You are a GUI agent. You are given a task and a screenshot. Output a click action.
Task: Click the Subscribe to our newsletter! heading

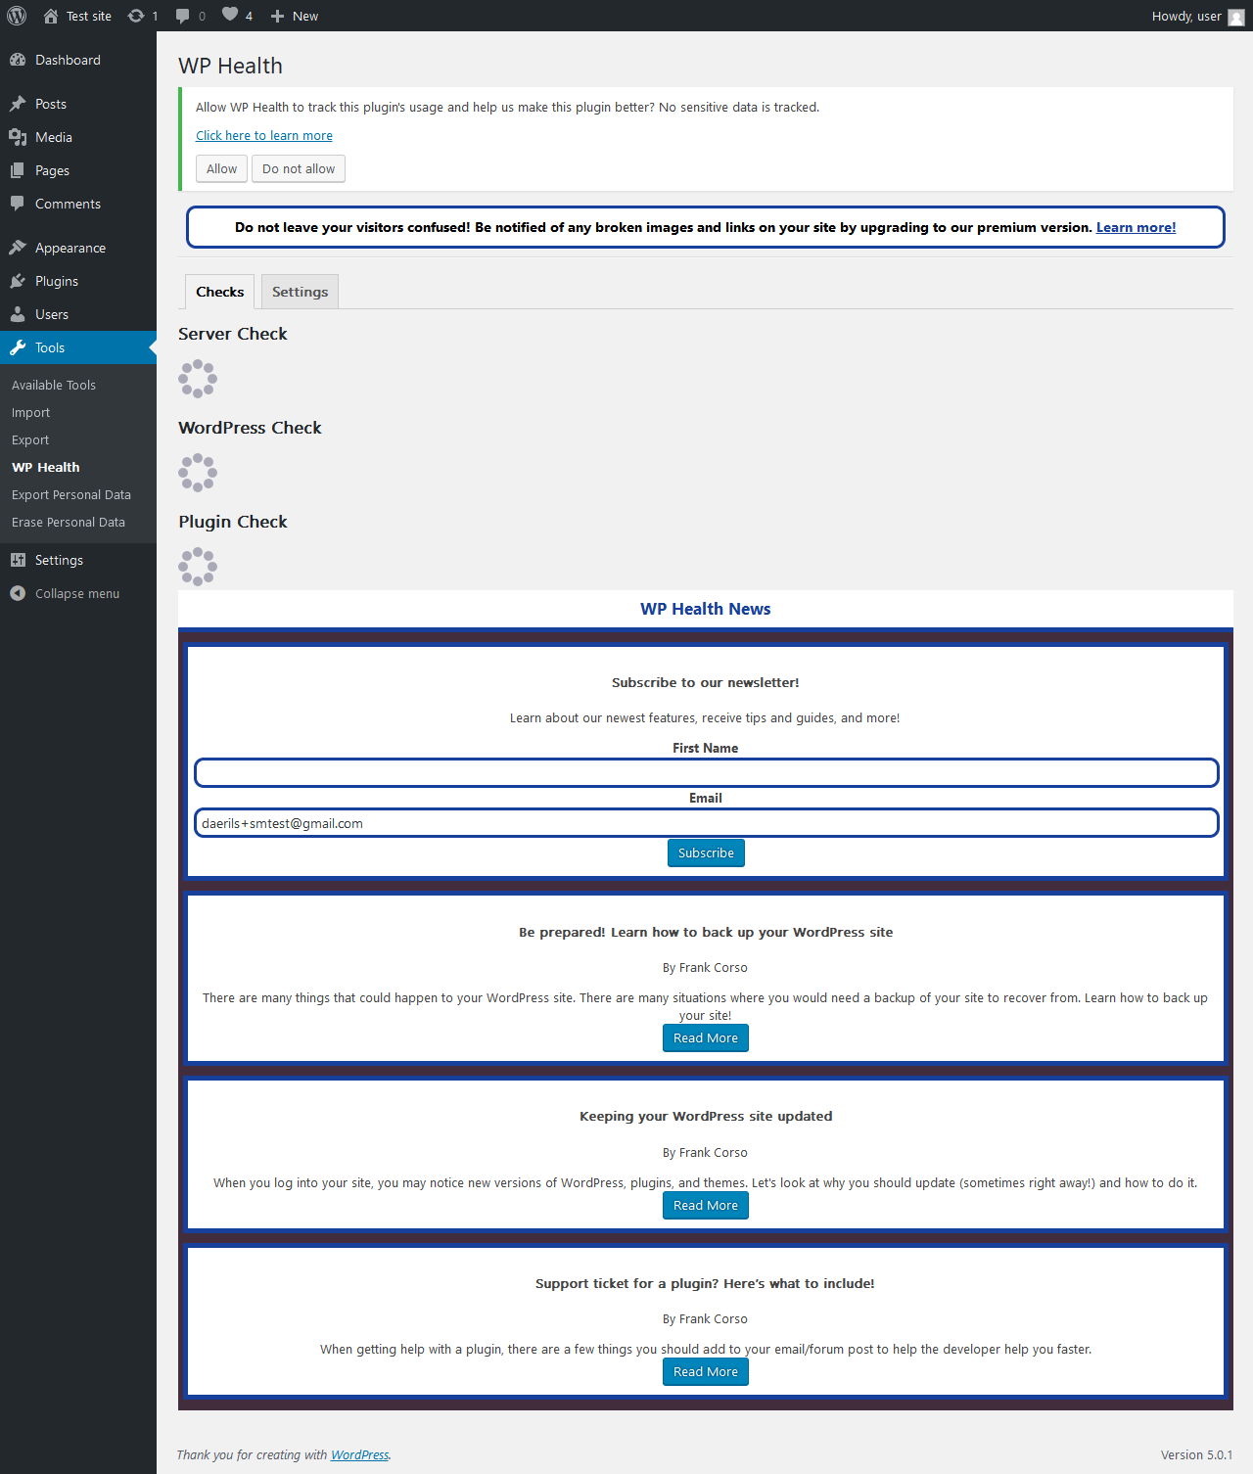[706, 682]
